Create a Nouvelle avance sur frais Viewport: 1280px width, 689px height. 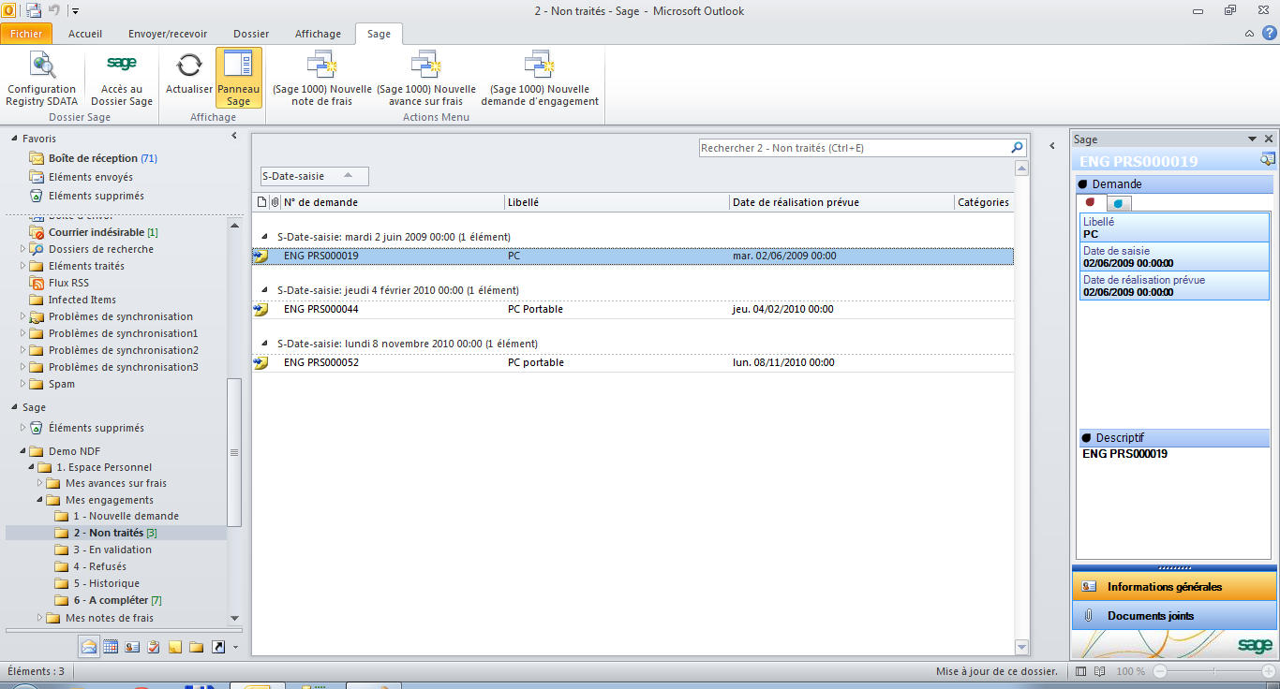point(426,79)
